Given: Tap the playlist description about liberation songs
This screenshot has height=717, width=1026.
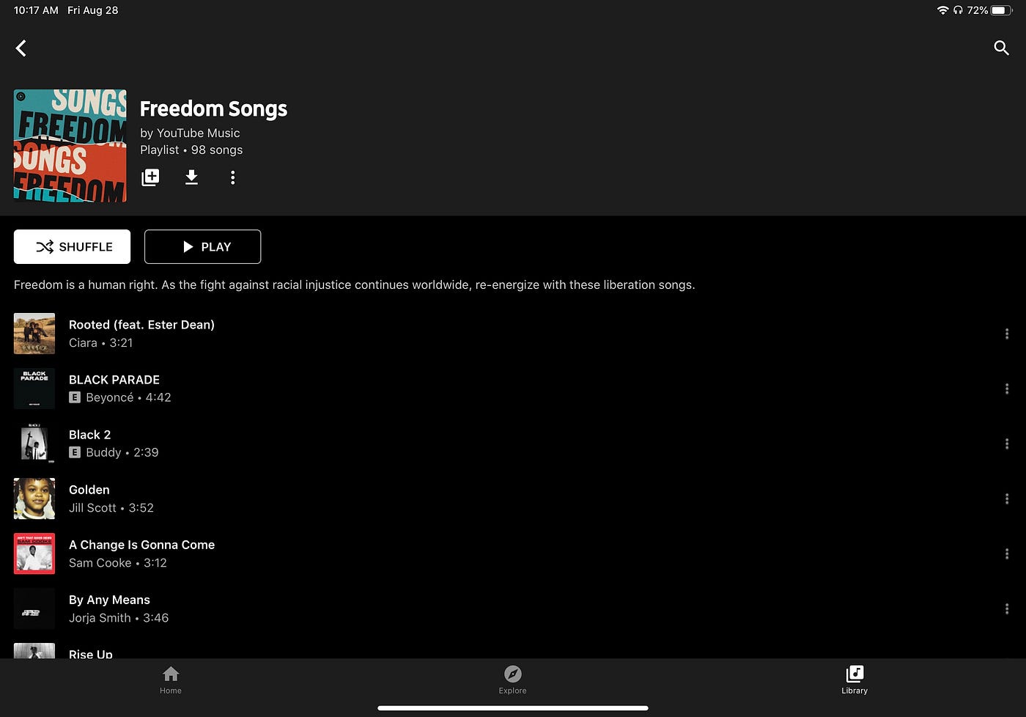Looking at the screenshot, I should tap(355, 284).
